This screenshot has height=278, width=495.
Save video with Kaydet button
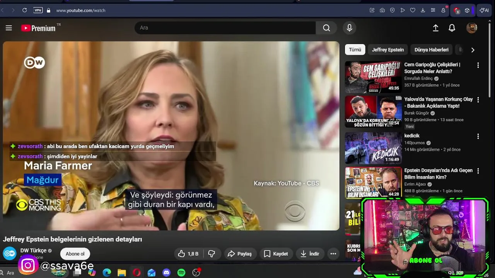point(276,254)
